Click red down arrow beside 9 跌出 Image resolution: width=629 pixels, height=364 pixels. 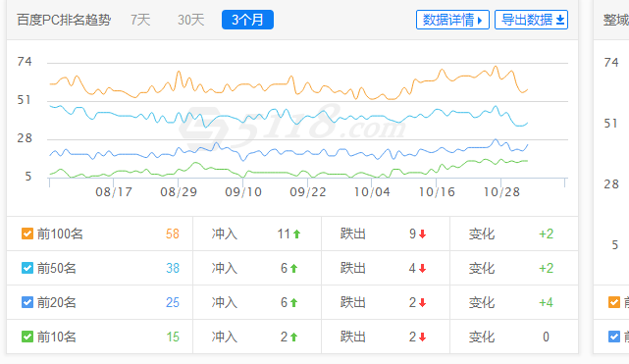click(x=422, y=234)
